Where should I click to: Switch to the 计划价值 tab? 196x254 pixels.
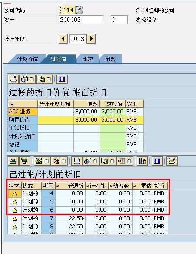(x=27, y=59)
